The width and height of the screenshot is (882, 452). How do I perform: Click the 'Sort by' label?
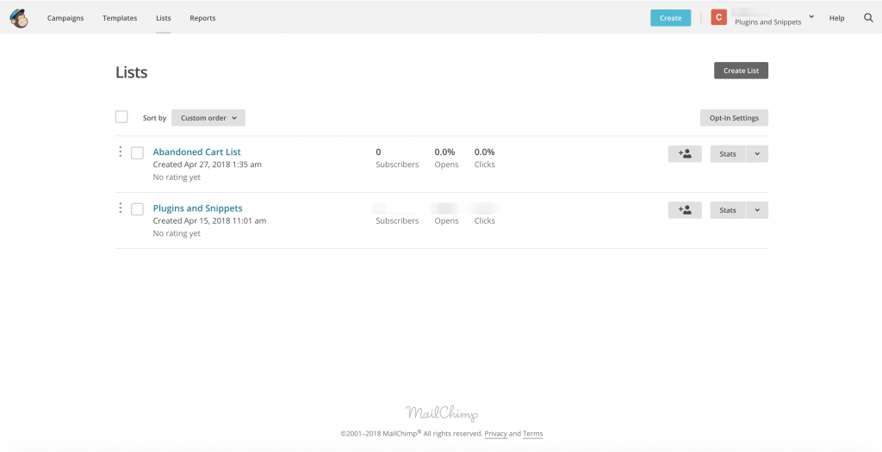point(154,118)
